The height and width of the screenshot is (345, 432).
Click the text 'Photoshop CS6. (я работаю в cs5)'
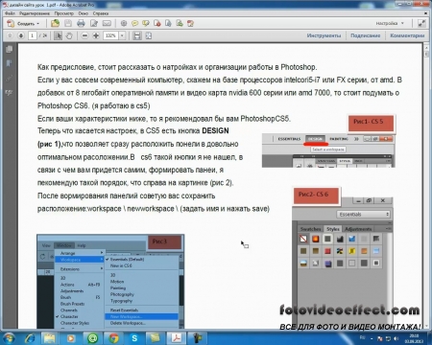click(93, 105)
